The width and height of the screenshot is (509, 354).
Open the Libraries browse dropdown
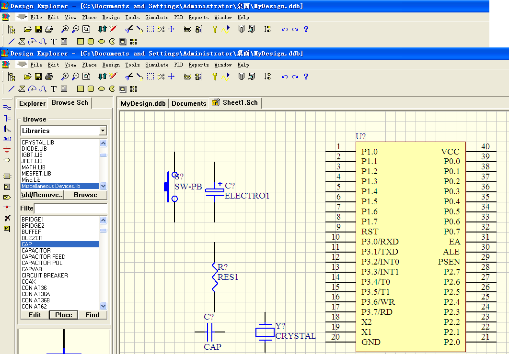pos(103,131)
